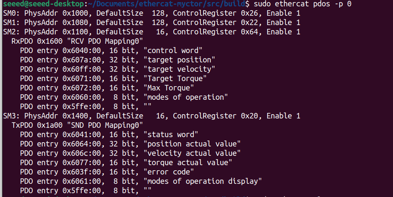
Task: Click the SM1 PhysAddr 0x1080 line
Action: [x=151, y=23]
